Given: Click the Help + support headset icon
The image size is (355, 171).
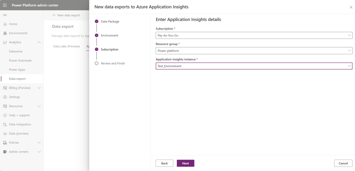Looking at the screenshot, I should pos(5,115).
